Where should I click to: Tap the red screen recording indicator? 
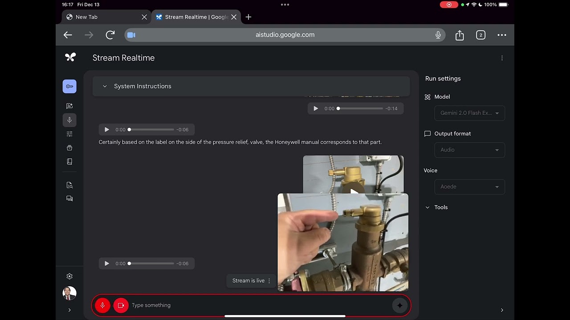click(x=449, y=4)
